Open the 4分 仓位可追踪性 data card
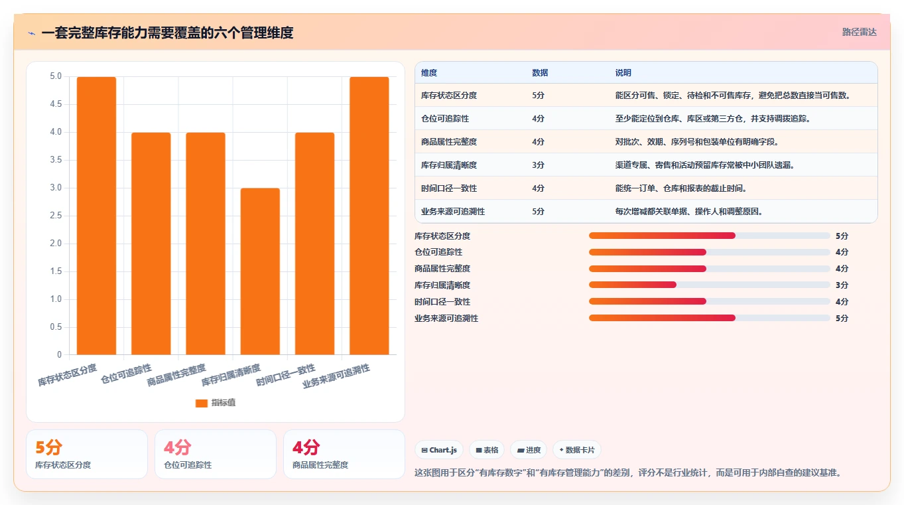904x505 pixels. coord(216,454)
